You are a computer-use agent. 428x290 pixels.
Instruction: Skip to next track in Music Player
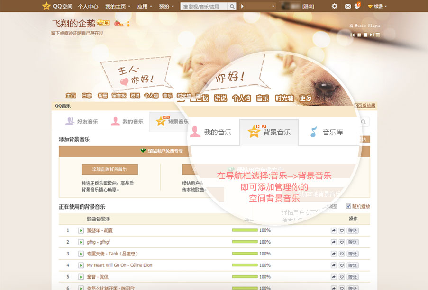372,35
